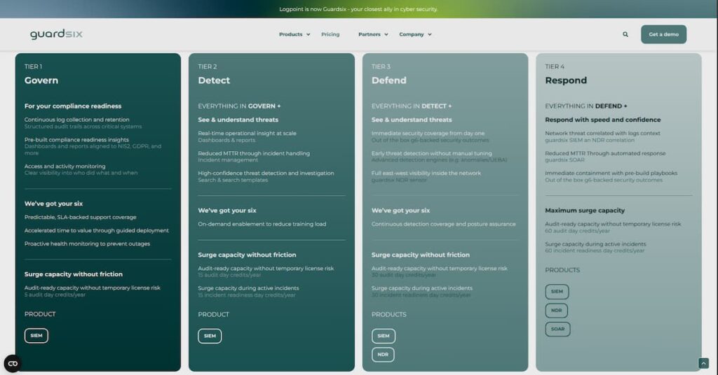Expand the Partners dropdown chevron

(386, 35)
